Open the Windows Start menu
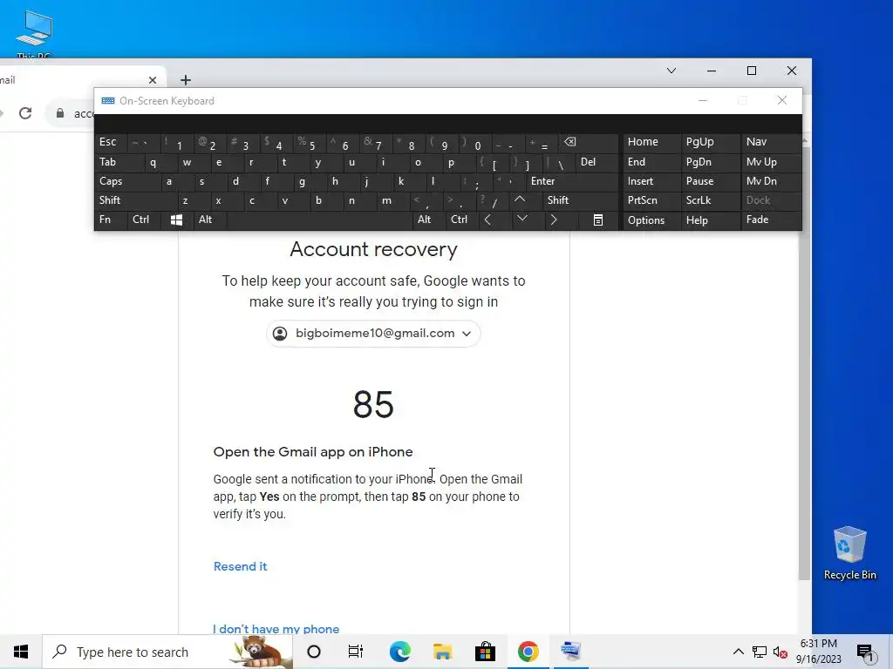 [x=21, y=652]
